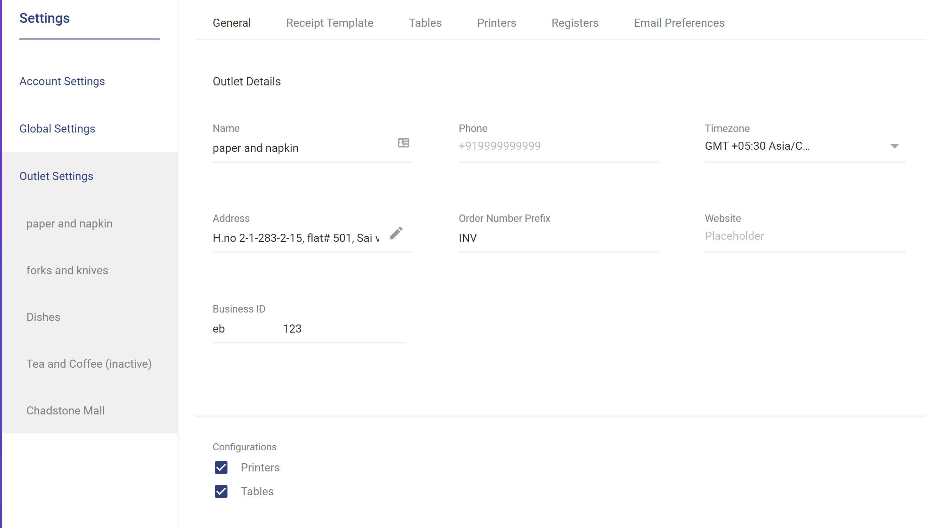Image resolution: width=926 pixels, height=528 pixels.
Task: Go to the Tables tab
Action: click(425, 23)
